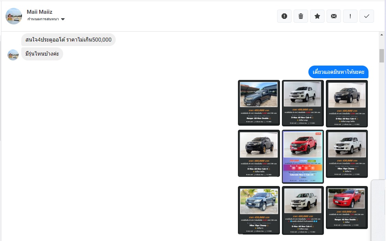Flag conversation with the plain exclamation mark icon

pyautogui.click(x=350, y=16)
